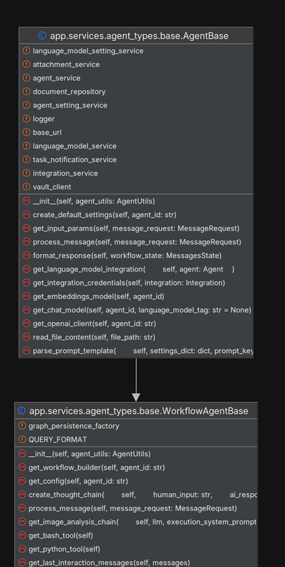Viewport: 285px width, 567px height.
Task: Select the WorkflowAgentBase class header
Action: coord(136,411)
